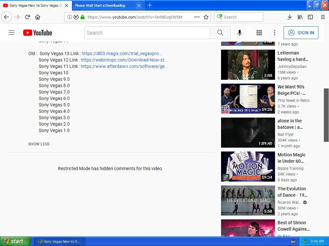Open Ricardo Wal... channel name
Viewport: 329px width, 246px height.
pos(289,202)
